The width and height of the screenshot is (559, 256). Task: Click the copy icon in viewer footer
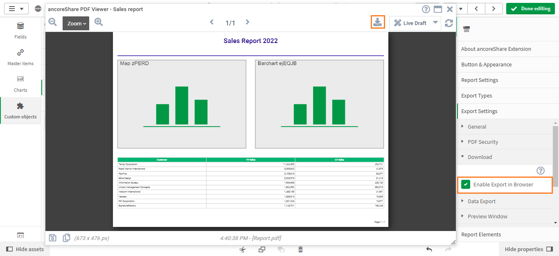click(66, 238)
